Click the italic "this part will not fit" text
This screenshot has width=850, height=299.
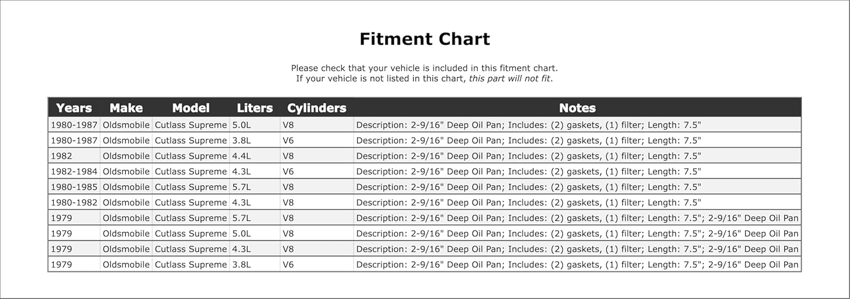509,78
